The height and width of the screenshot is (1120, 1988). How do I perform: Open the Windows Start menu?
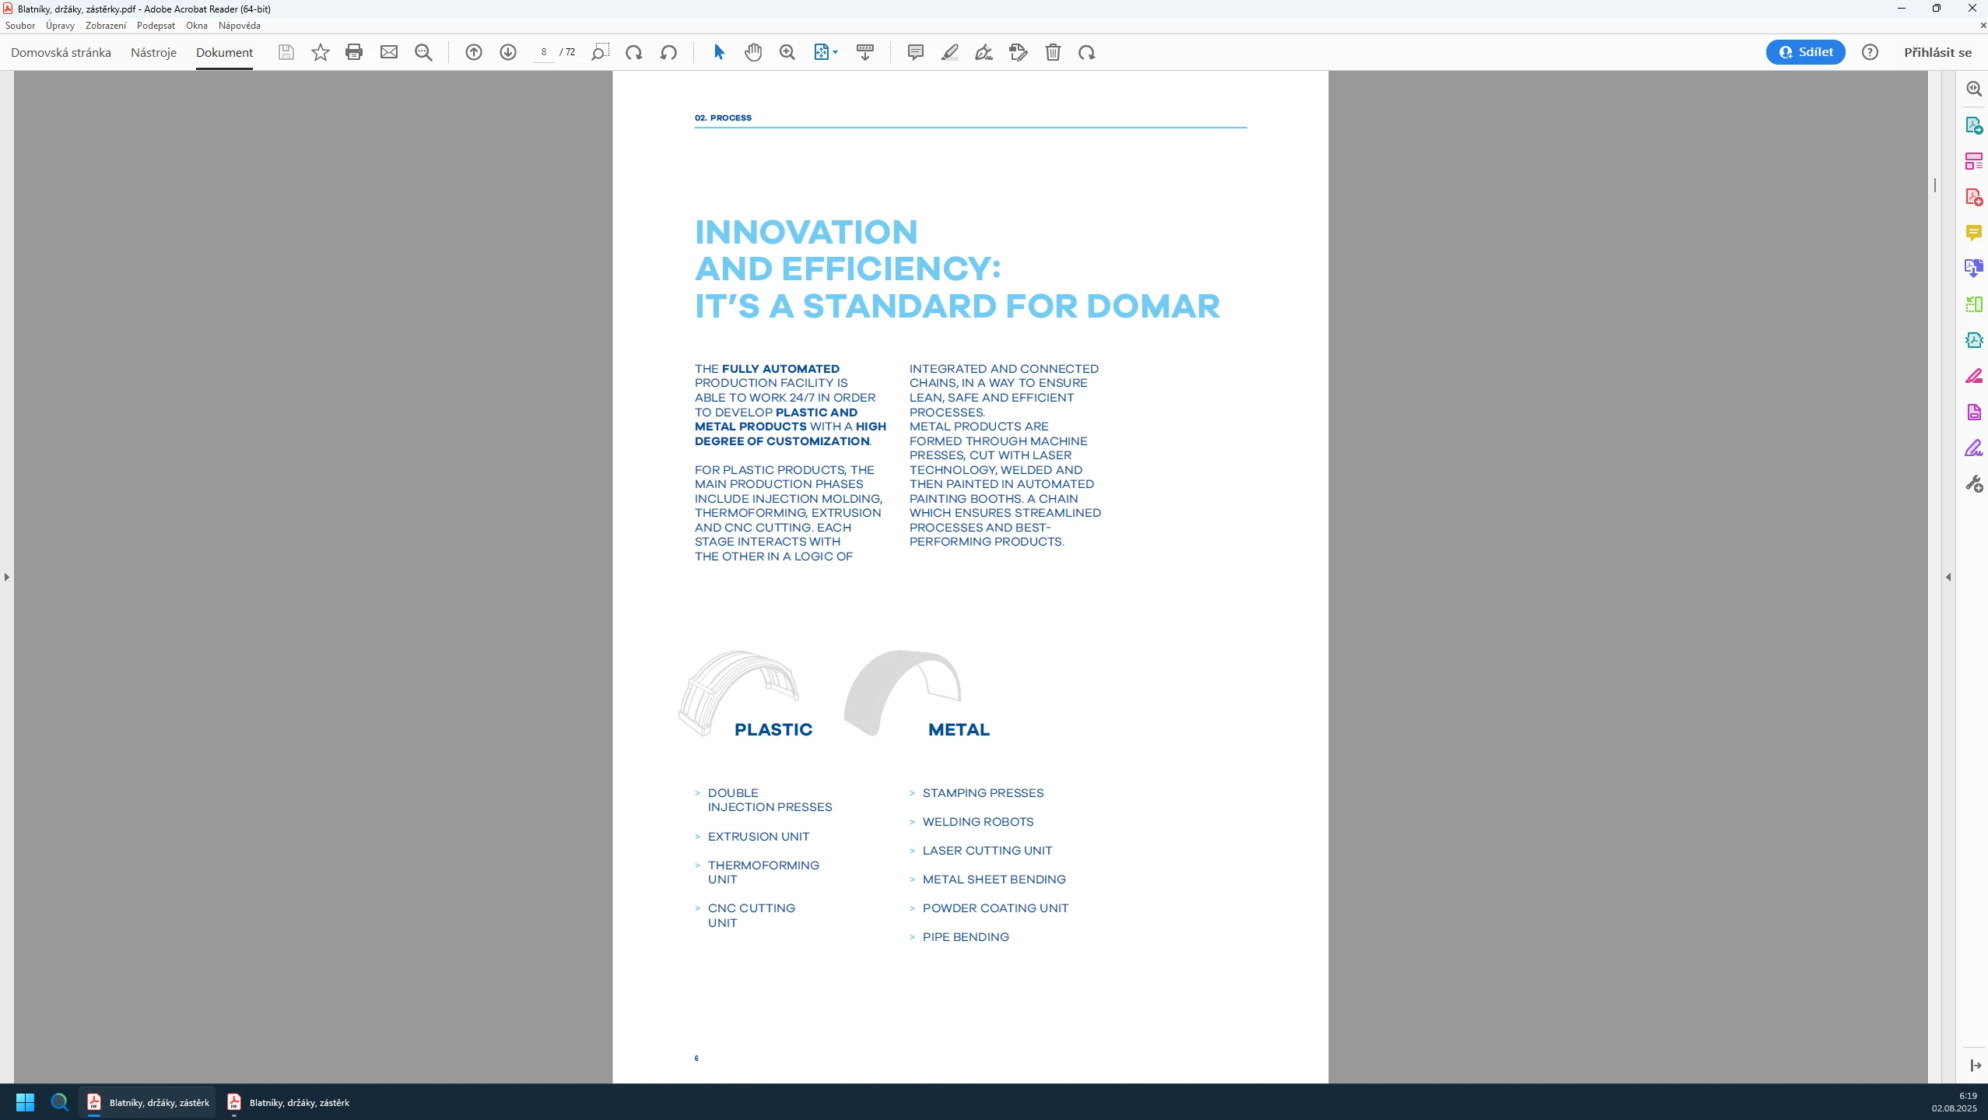(25, 1102)
